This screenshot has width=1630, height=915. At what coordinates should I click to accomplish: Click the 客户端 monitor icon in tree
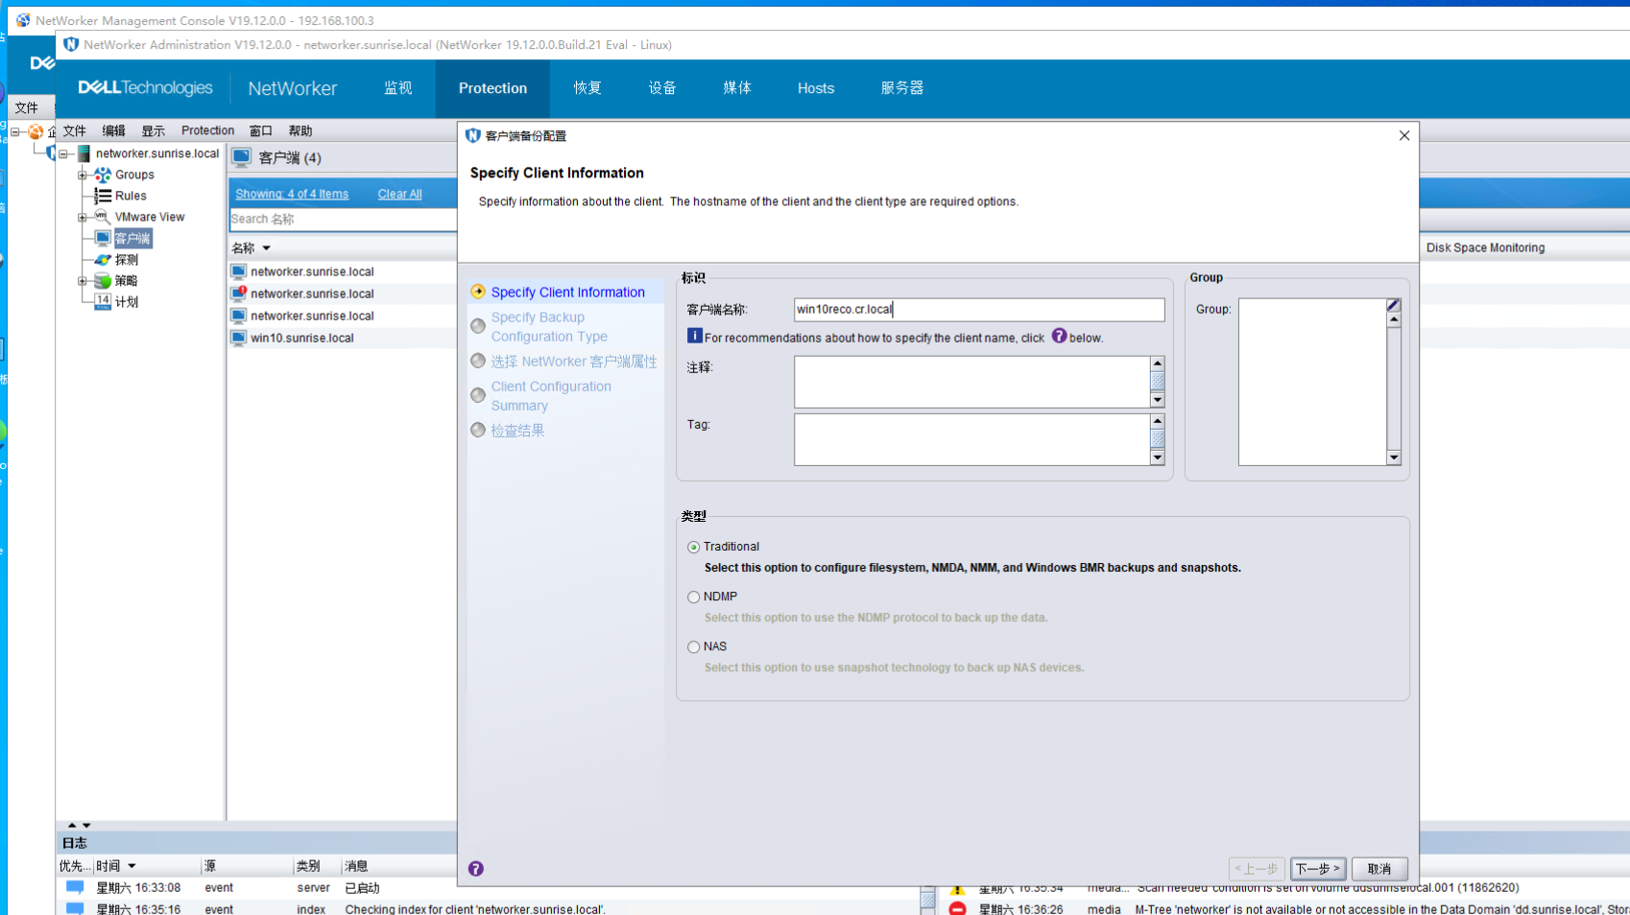tap(103, 238)
